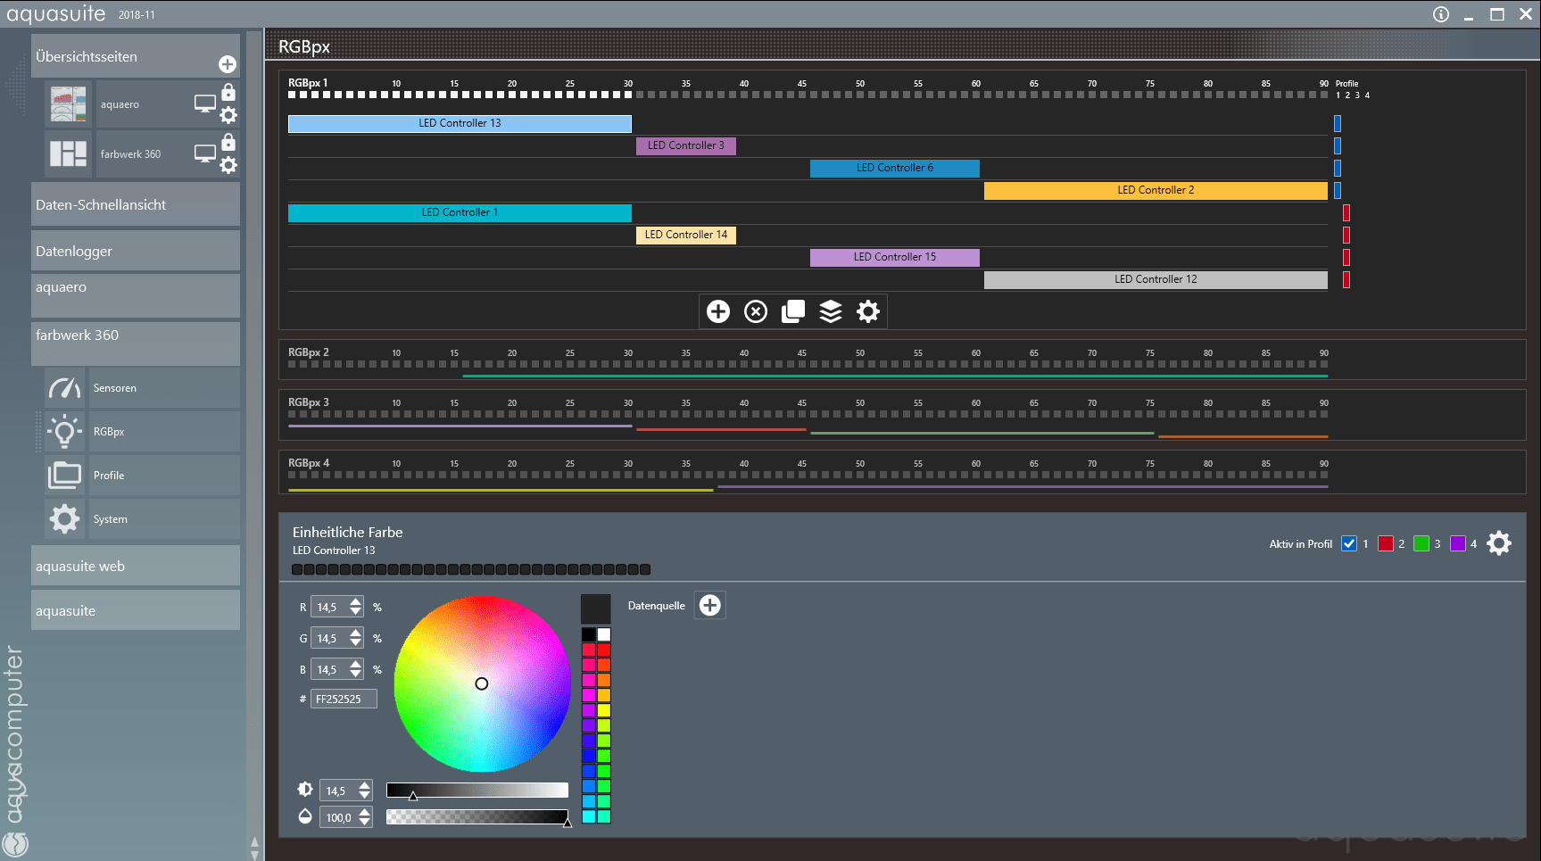Open Einheitliche Farbe effect settings gear
The width and height of the screenshot is (1541, 861).
point(1499,543)
